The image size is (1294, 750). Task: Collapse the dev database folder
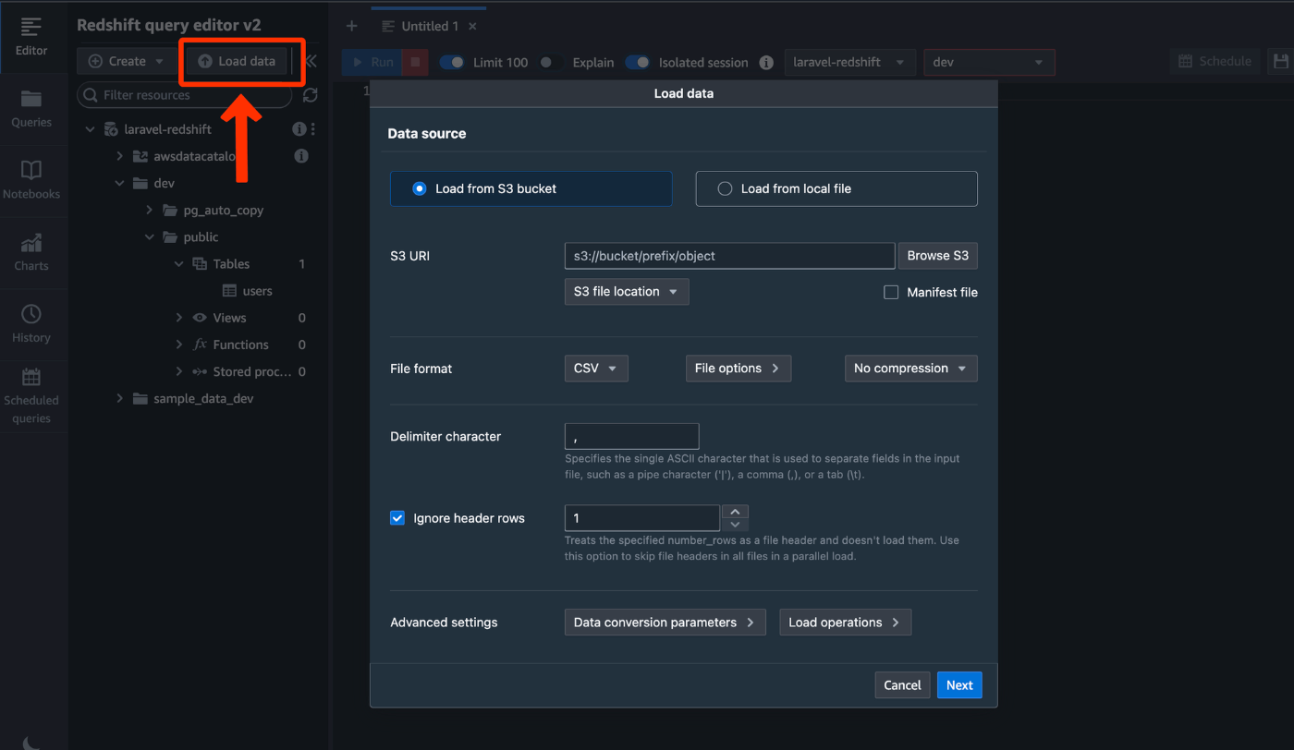pyautogui.click(x=119, y=183)
